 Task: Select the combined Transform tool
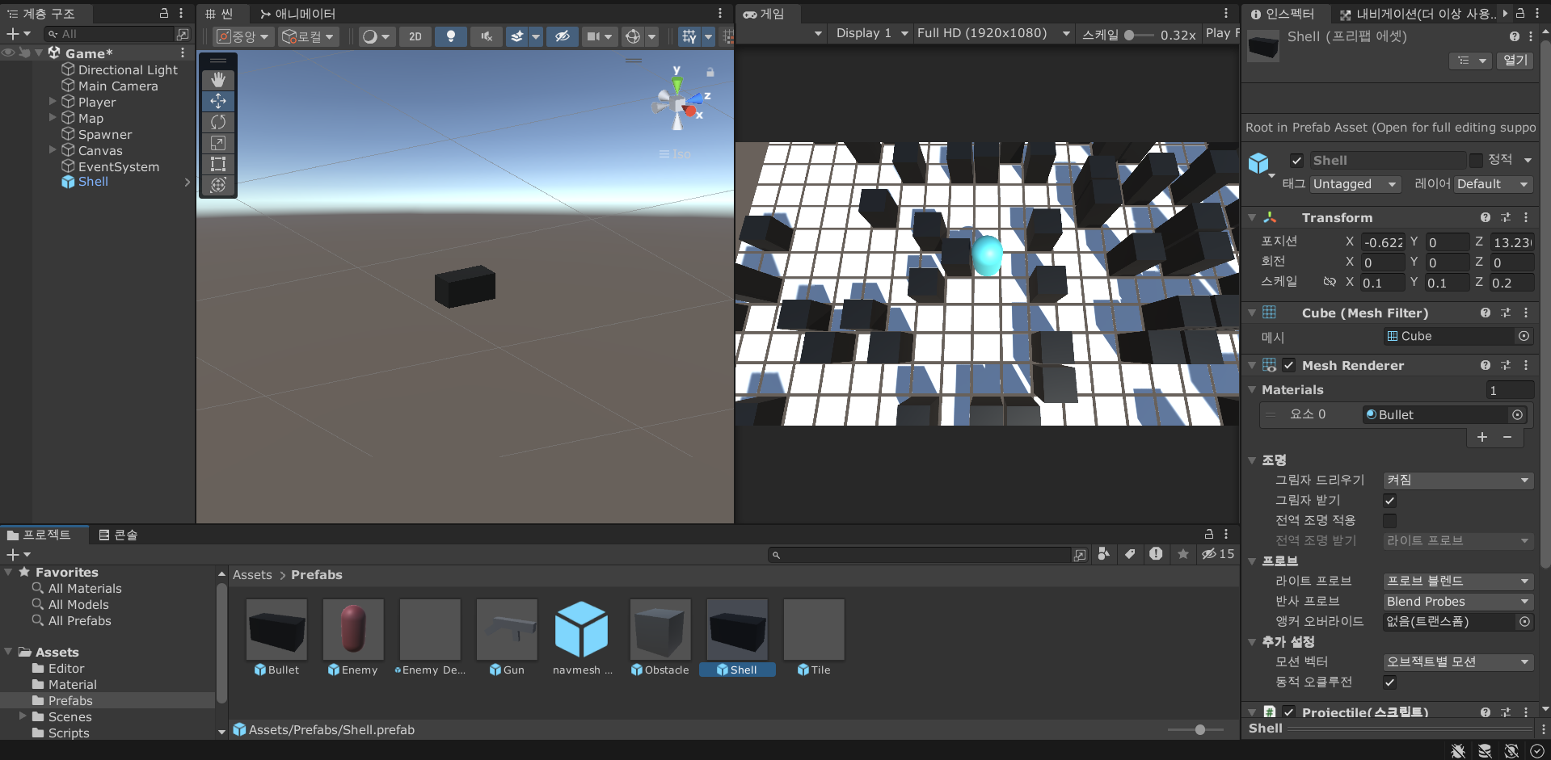tap(218, 185)
